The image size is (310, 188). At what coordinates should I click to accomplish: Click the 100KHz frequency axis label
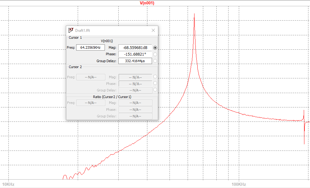[238, 184]
